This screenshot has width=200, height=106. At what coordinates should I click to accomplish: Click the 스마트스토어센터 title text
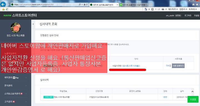pyautogui.click(x=24, y=15)
